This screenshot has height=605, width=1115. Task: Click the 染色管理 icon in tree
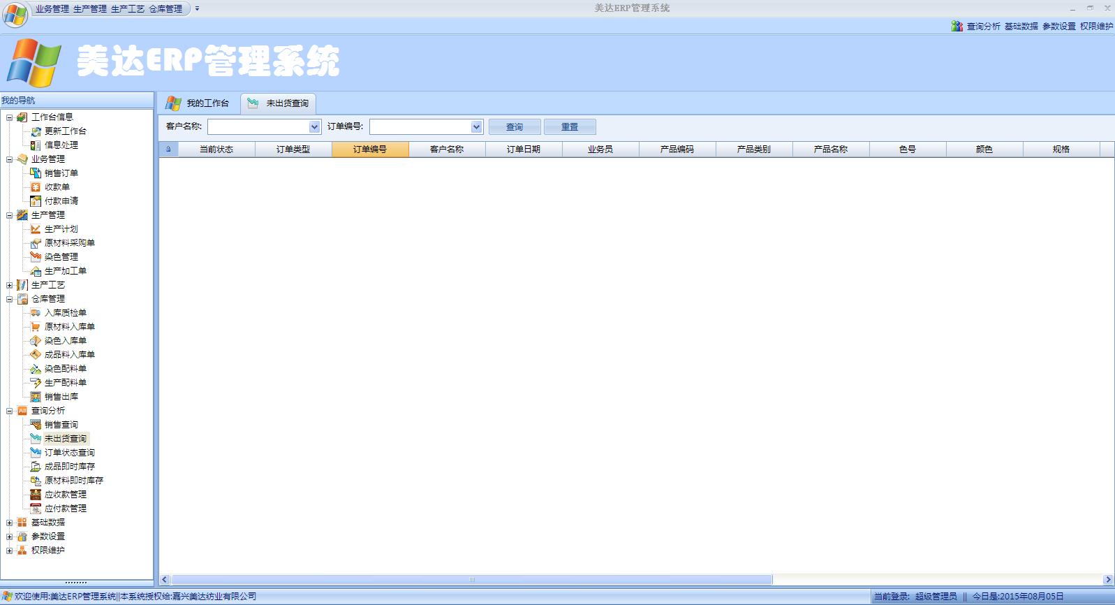(x=36, y=256)
